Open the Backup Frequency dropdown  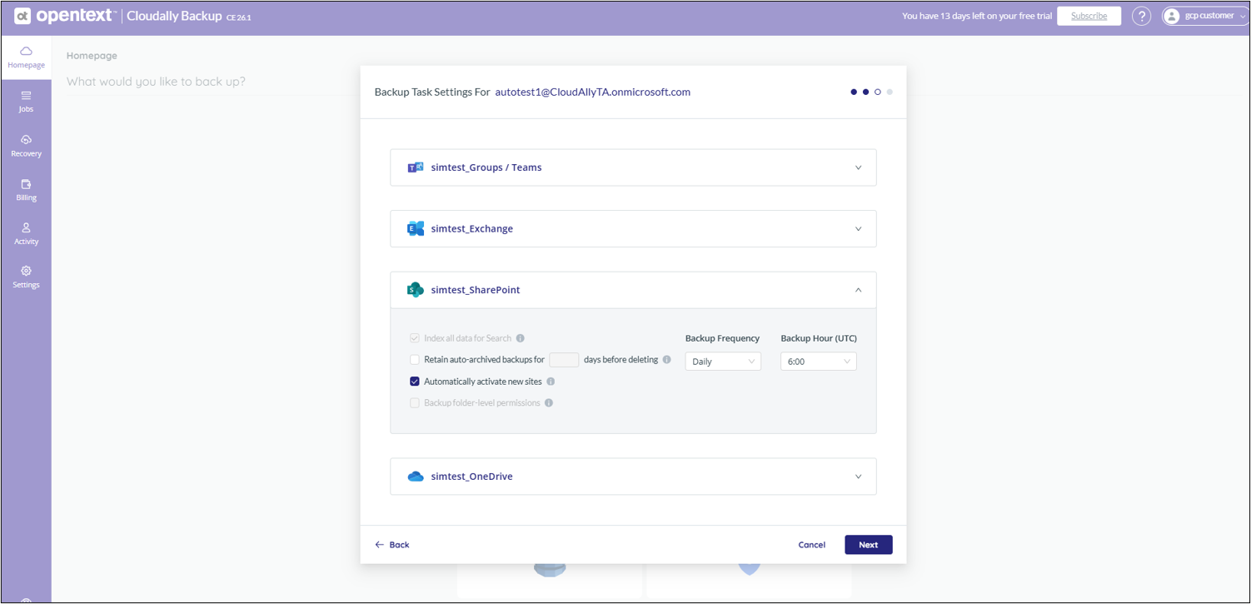pos(723,362)
